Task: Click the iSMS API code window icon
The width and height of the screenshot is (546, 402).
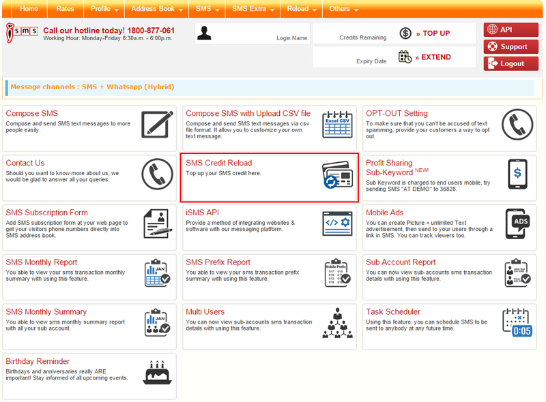Action: [337, 223]
